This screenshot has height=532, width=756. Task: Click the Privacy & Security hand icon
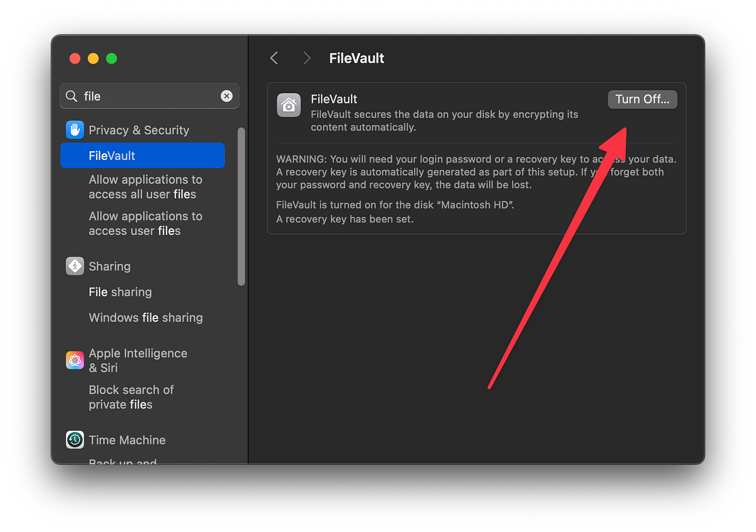pyautogui.click(x=75, y=130)
